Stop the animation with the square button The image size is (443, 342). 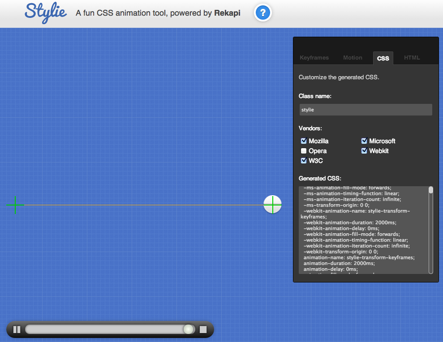click(203, 329)
